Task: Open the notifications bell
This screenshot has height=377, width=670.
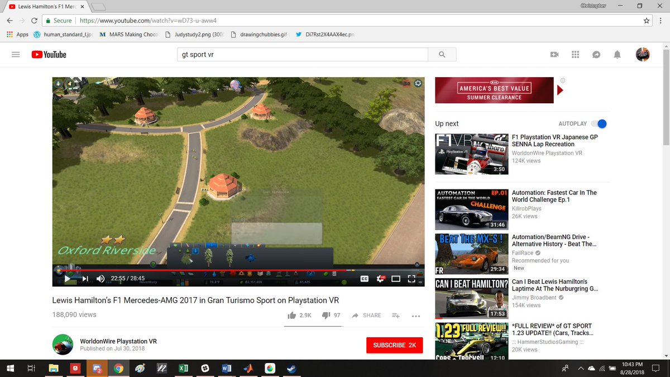Action: (617, 54)
